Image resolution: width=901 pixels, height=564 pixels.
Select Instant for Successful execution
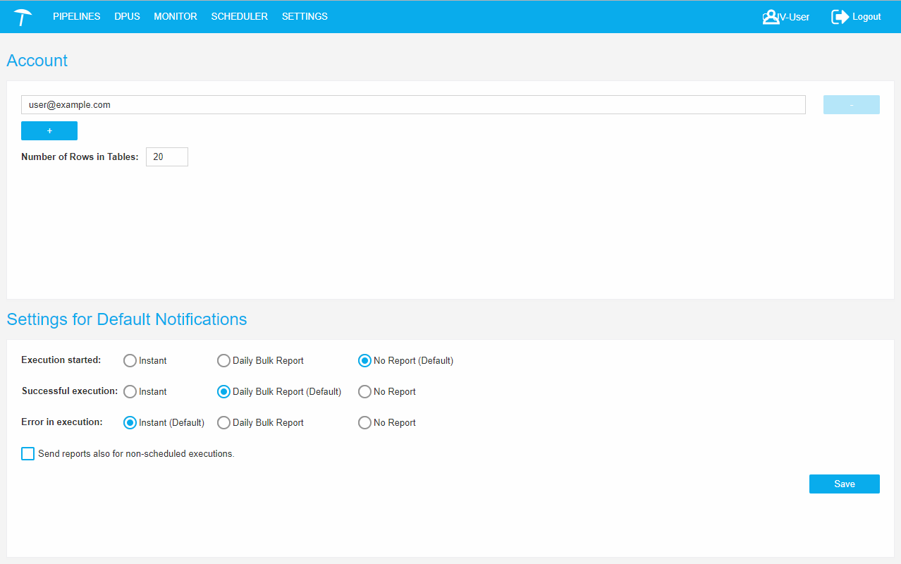[x=130, y=392]
